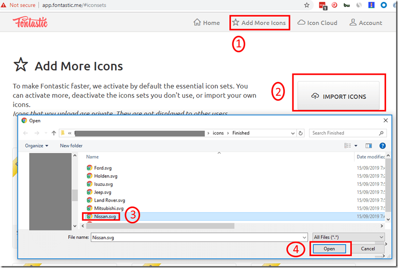Open the Organize dropdown menu
The image size is (398, 268).
coord(37,146)
